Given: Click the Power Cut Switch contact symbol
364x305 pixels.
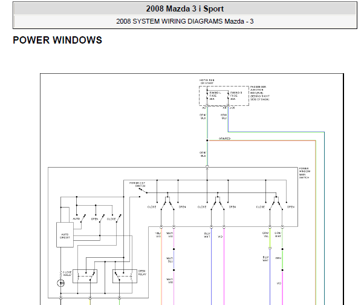Looking at the screenshot, I should 143,191.
